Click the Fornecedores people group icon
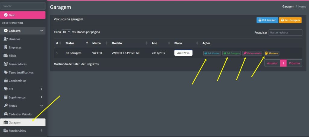This screenshot has height=137, width=309. point(5,64)
